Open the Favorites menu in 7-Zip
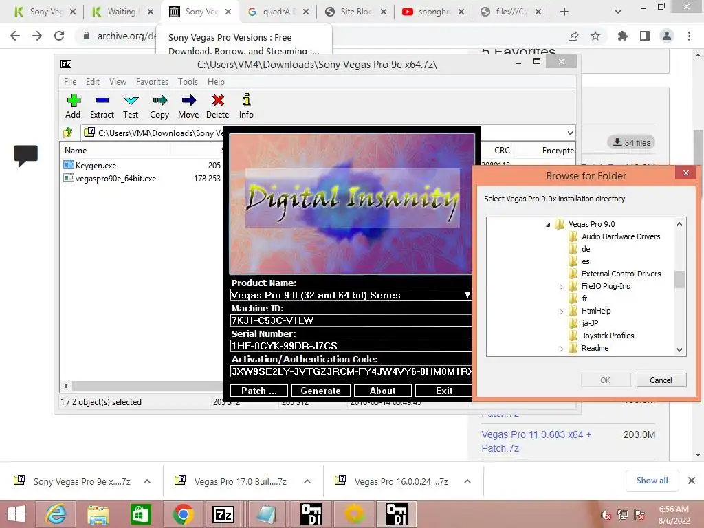The width and height of the screenshot is (704, 528). pos(152,82)
